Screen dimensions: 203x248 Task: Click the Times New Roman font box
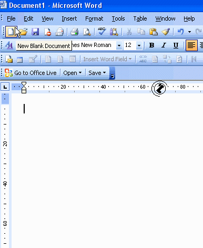94,45
